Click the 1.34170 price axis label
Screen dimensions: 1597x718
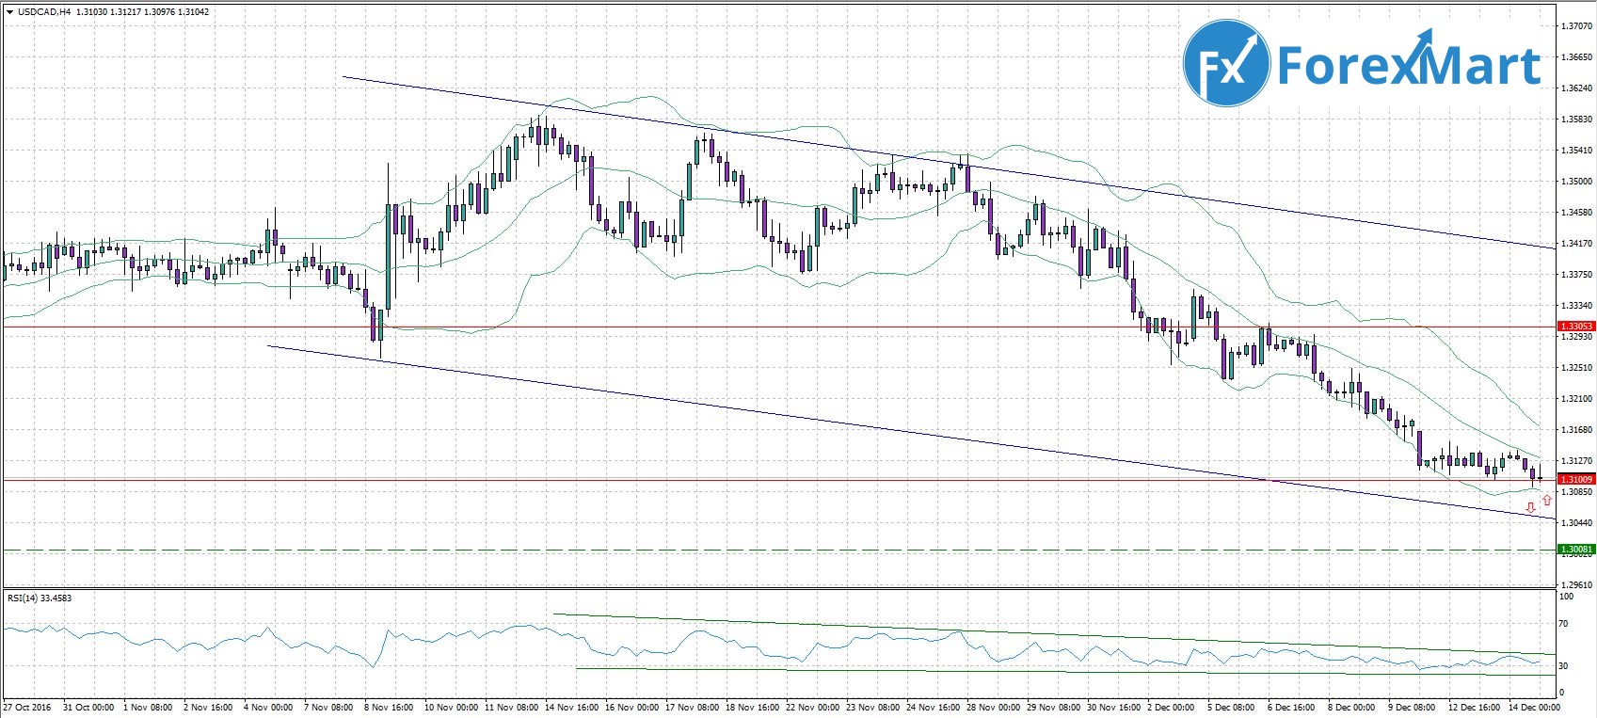coord(1576,243)
